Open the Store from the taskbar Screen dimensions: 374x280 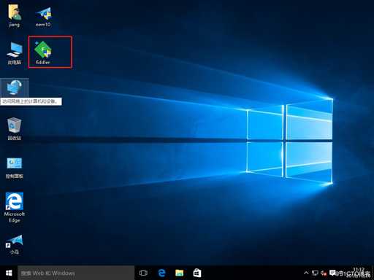[197, 273]
